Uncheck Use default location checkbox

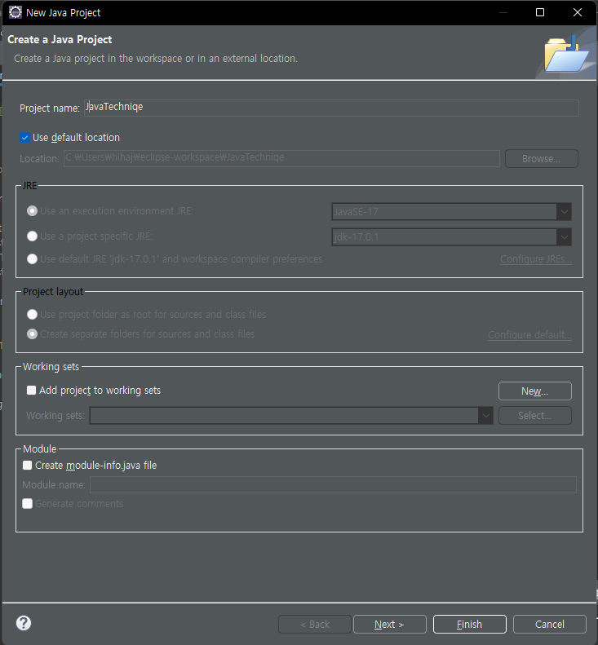[24, 137]
